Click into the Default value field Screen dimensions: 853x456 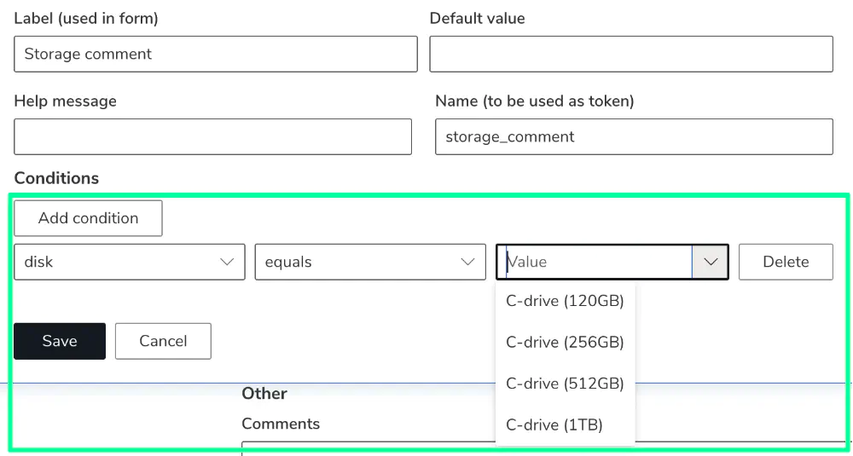631,54
